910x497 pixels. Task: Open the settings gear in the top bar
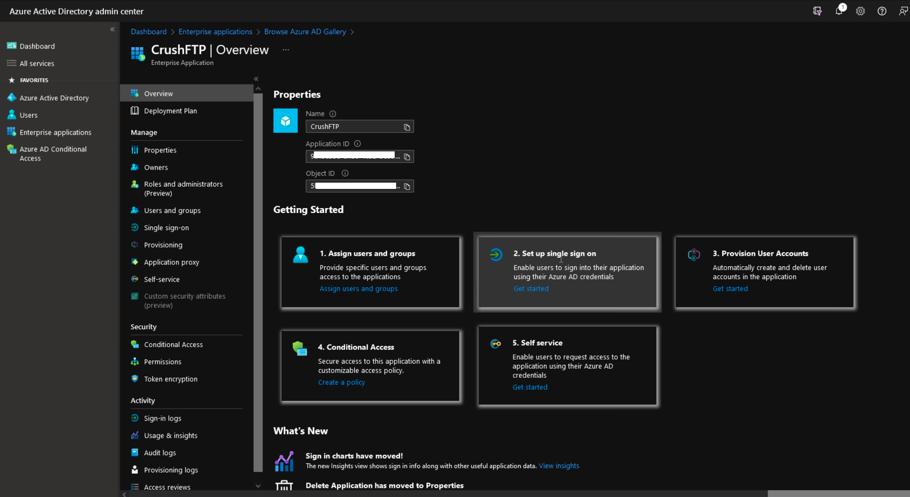click(x=860, y=11)
